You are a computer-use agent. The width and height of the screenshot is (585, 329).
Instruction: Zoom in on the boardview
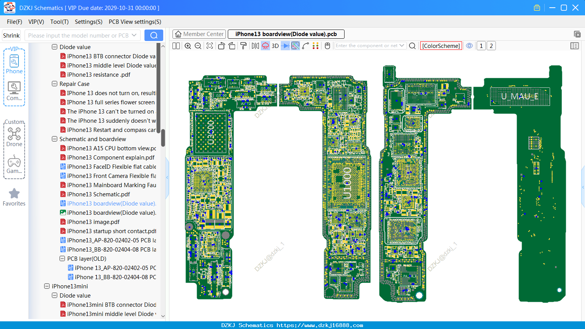pos(188,46)
